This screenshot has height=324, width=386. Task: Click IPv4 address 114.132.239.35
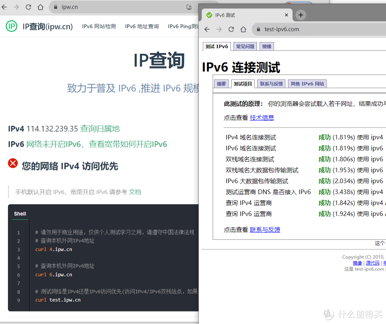(52, 129)
